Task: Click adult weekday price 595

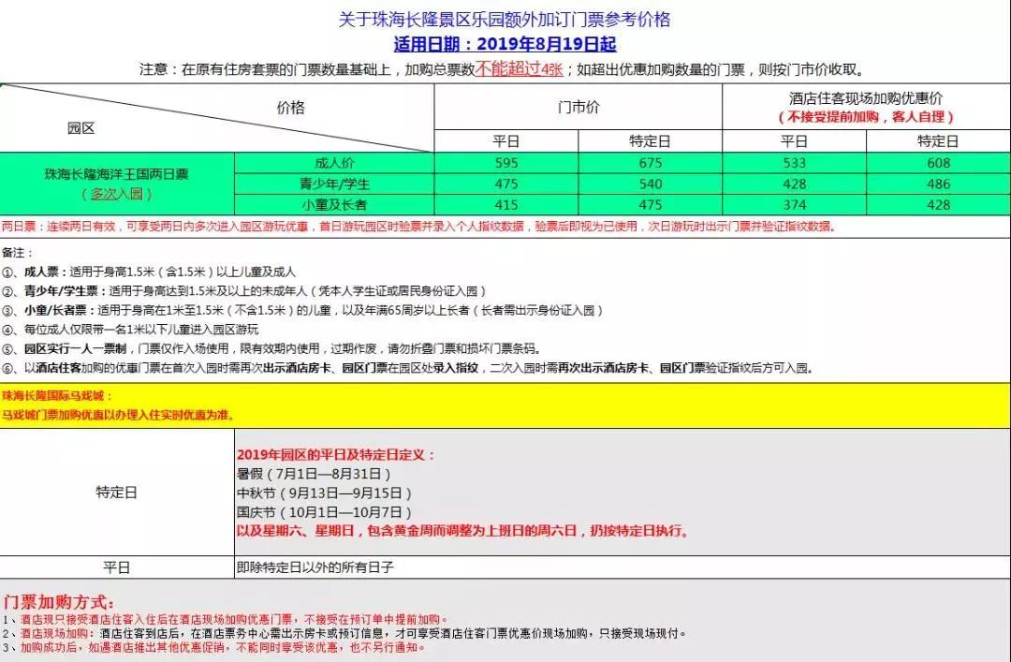Action: (506, 163)
